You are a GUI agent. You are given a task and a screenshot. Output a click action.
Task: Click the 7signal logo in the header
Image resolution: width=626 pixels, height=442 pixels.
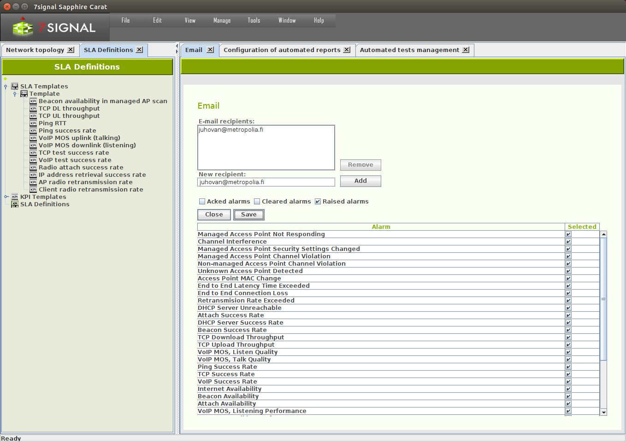(54, 28)
